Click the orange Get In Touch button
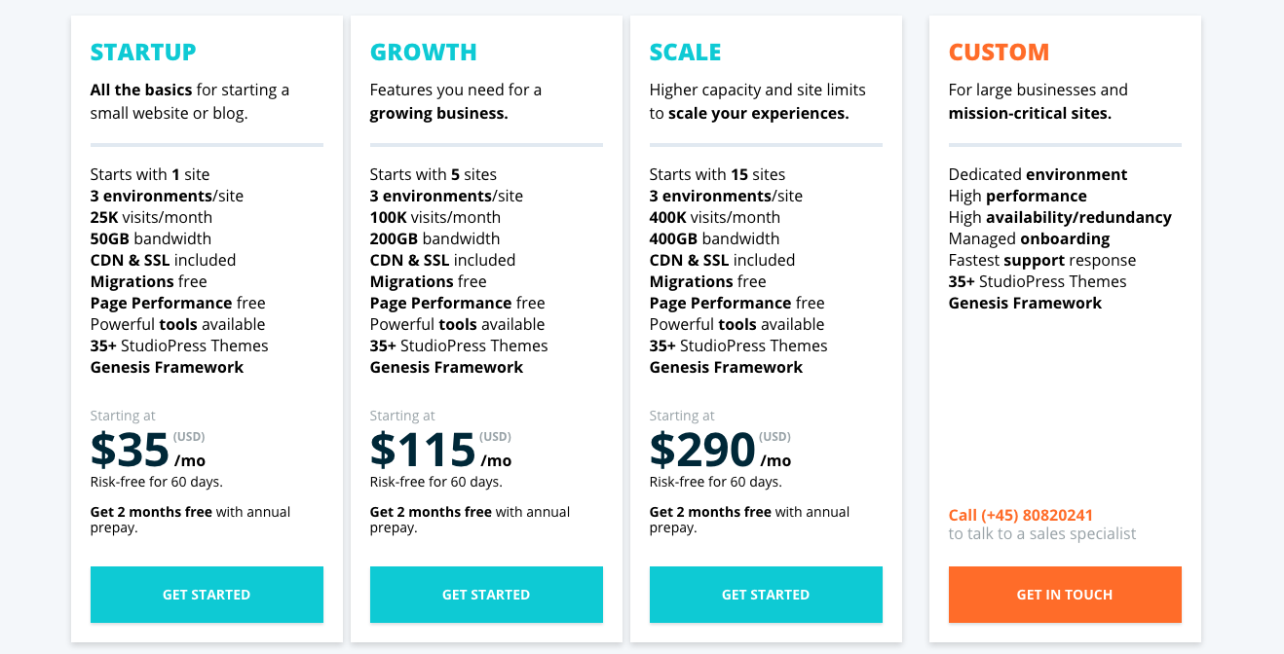1284x654 pixels. point(1065,595)
